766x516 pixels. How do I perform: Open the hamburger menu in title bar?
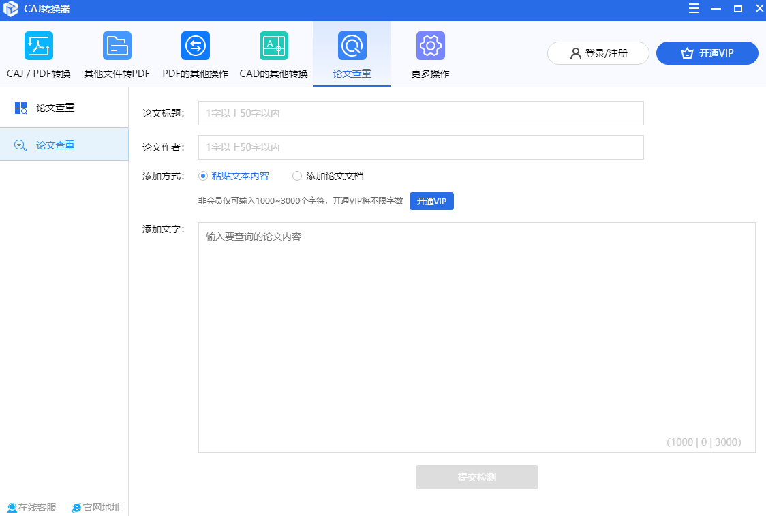pyautogui.click(x=694, y=8)
